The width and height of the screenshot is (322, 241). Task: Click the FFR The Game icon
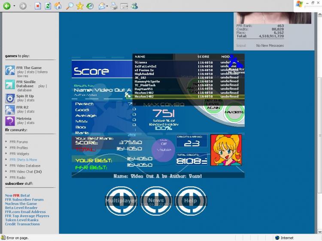[x=10, y=70]
